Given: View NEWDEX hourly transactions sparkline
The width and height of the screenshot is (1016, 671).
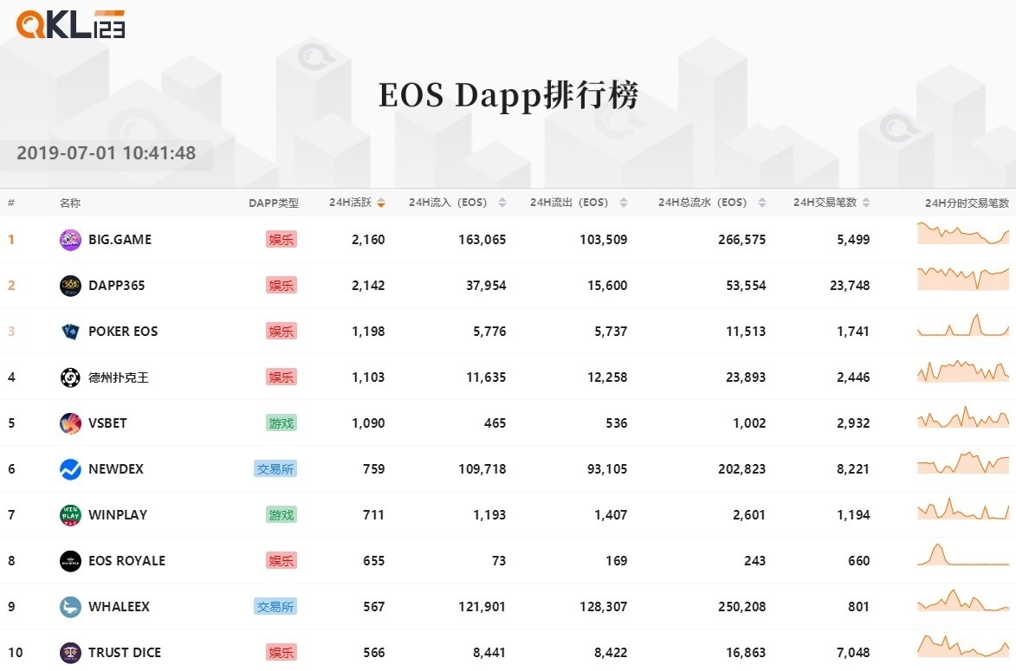Looking at the screenshot, I should (x=963, y=463).
